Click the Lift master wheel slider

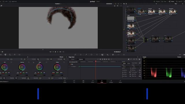tap(5, 75)
